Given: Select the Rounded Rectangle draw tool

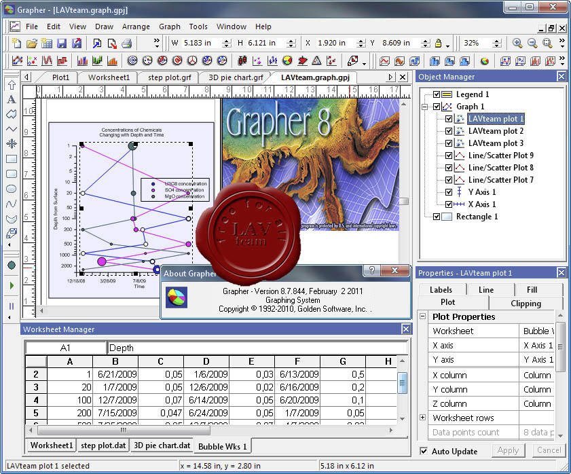Looking at the screenshot, I should (12, 174).
